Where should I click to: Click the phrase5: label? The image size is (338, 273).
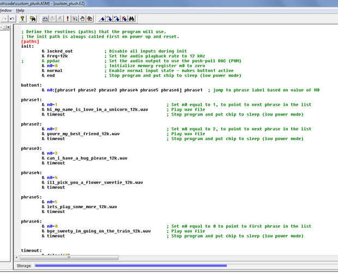point(31,197)
